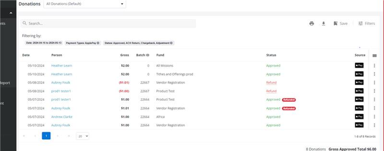Screen dimensions: 384x151
Task: Click the Search input field
Action: click(108, 23)
